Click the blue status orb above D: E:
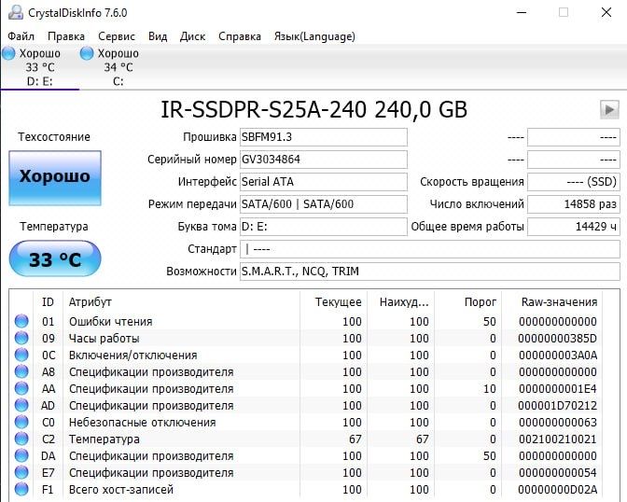Image resolution: width=627 pixels, height=502 pixels. (x=8, y=53)
